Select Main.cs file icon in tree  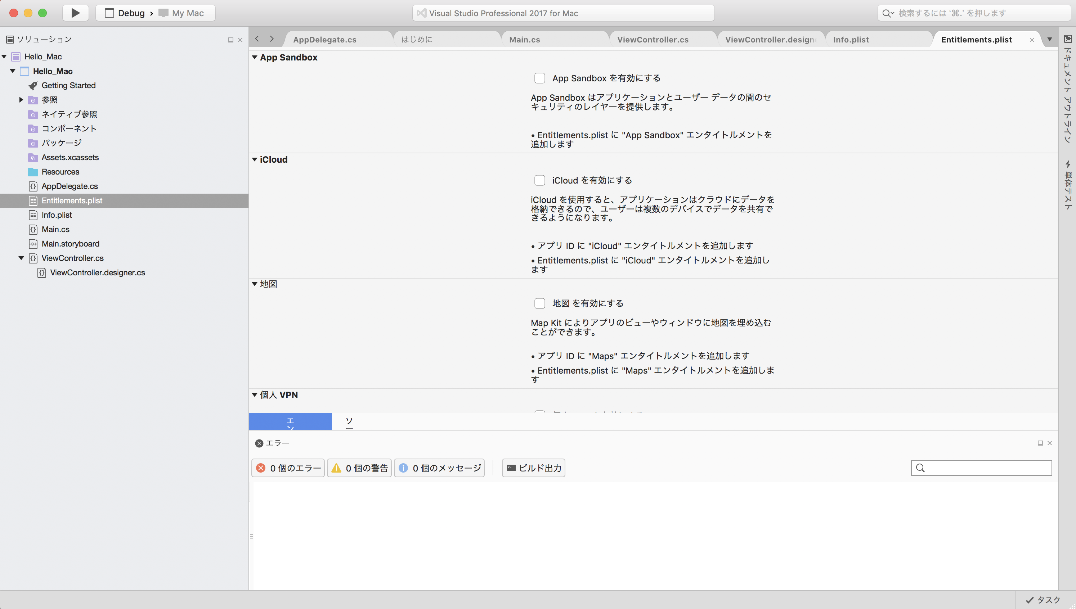pyautogui.click(x=33, y=229)
